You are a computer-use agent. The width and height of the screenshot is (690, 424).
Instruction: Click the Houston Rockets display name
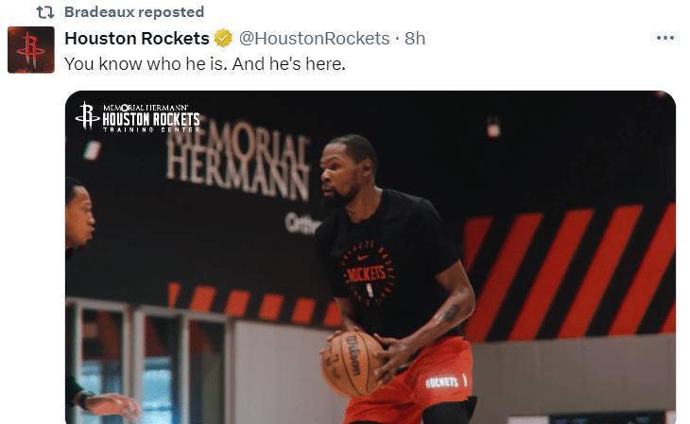point(137,39)
